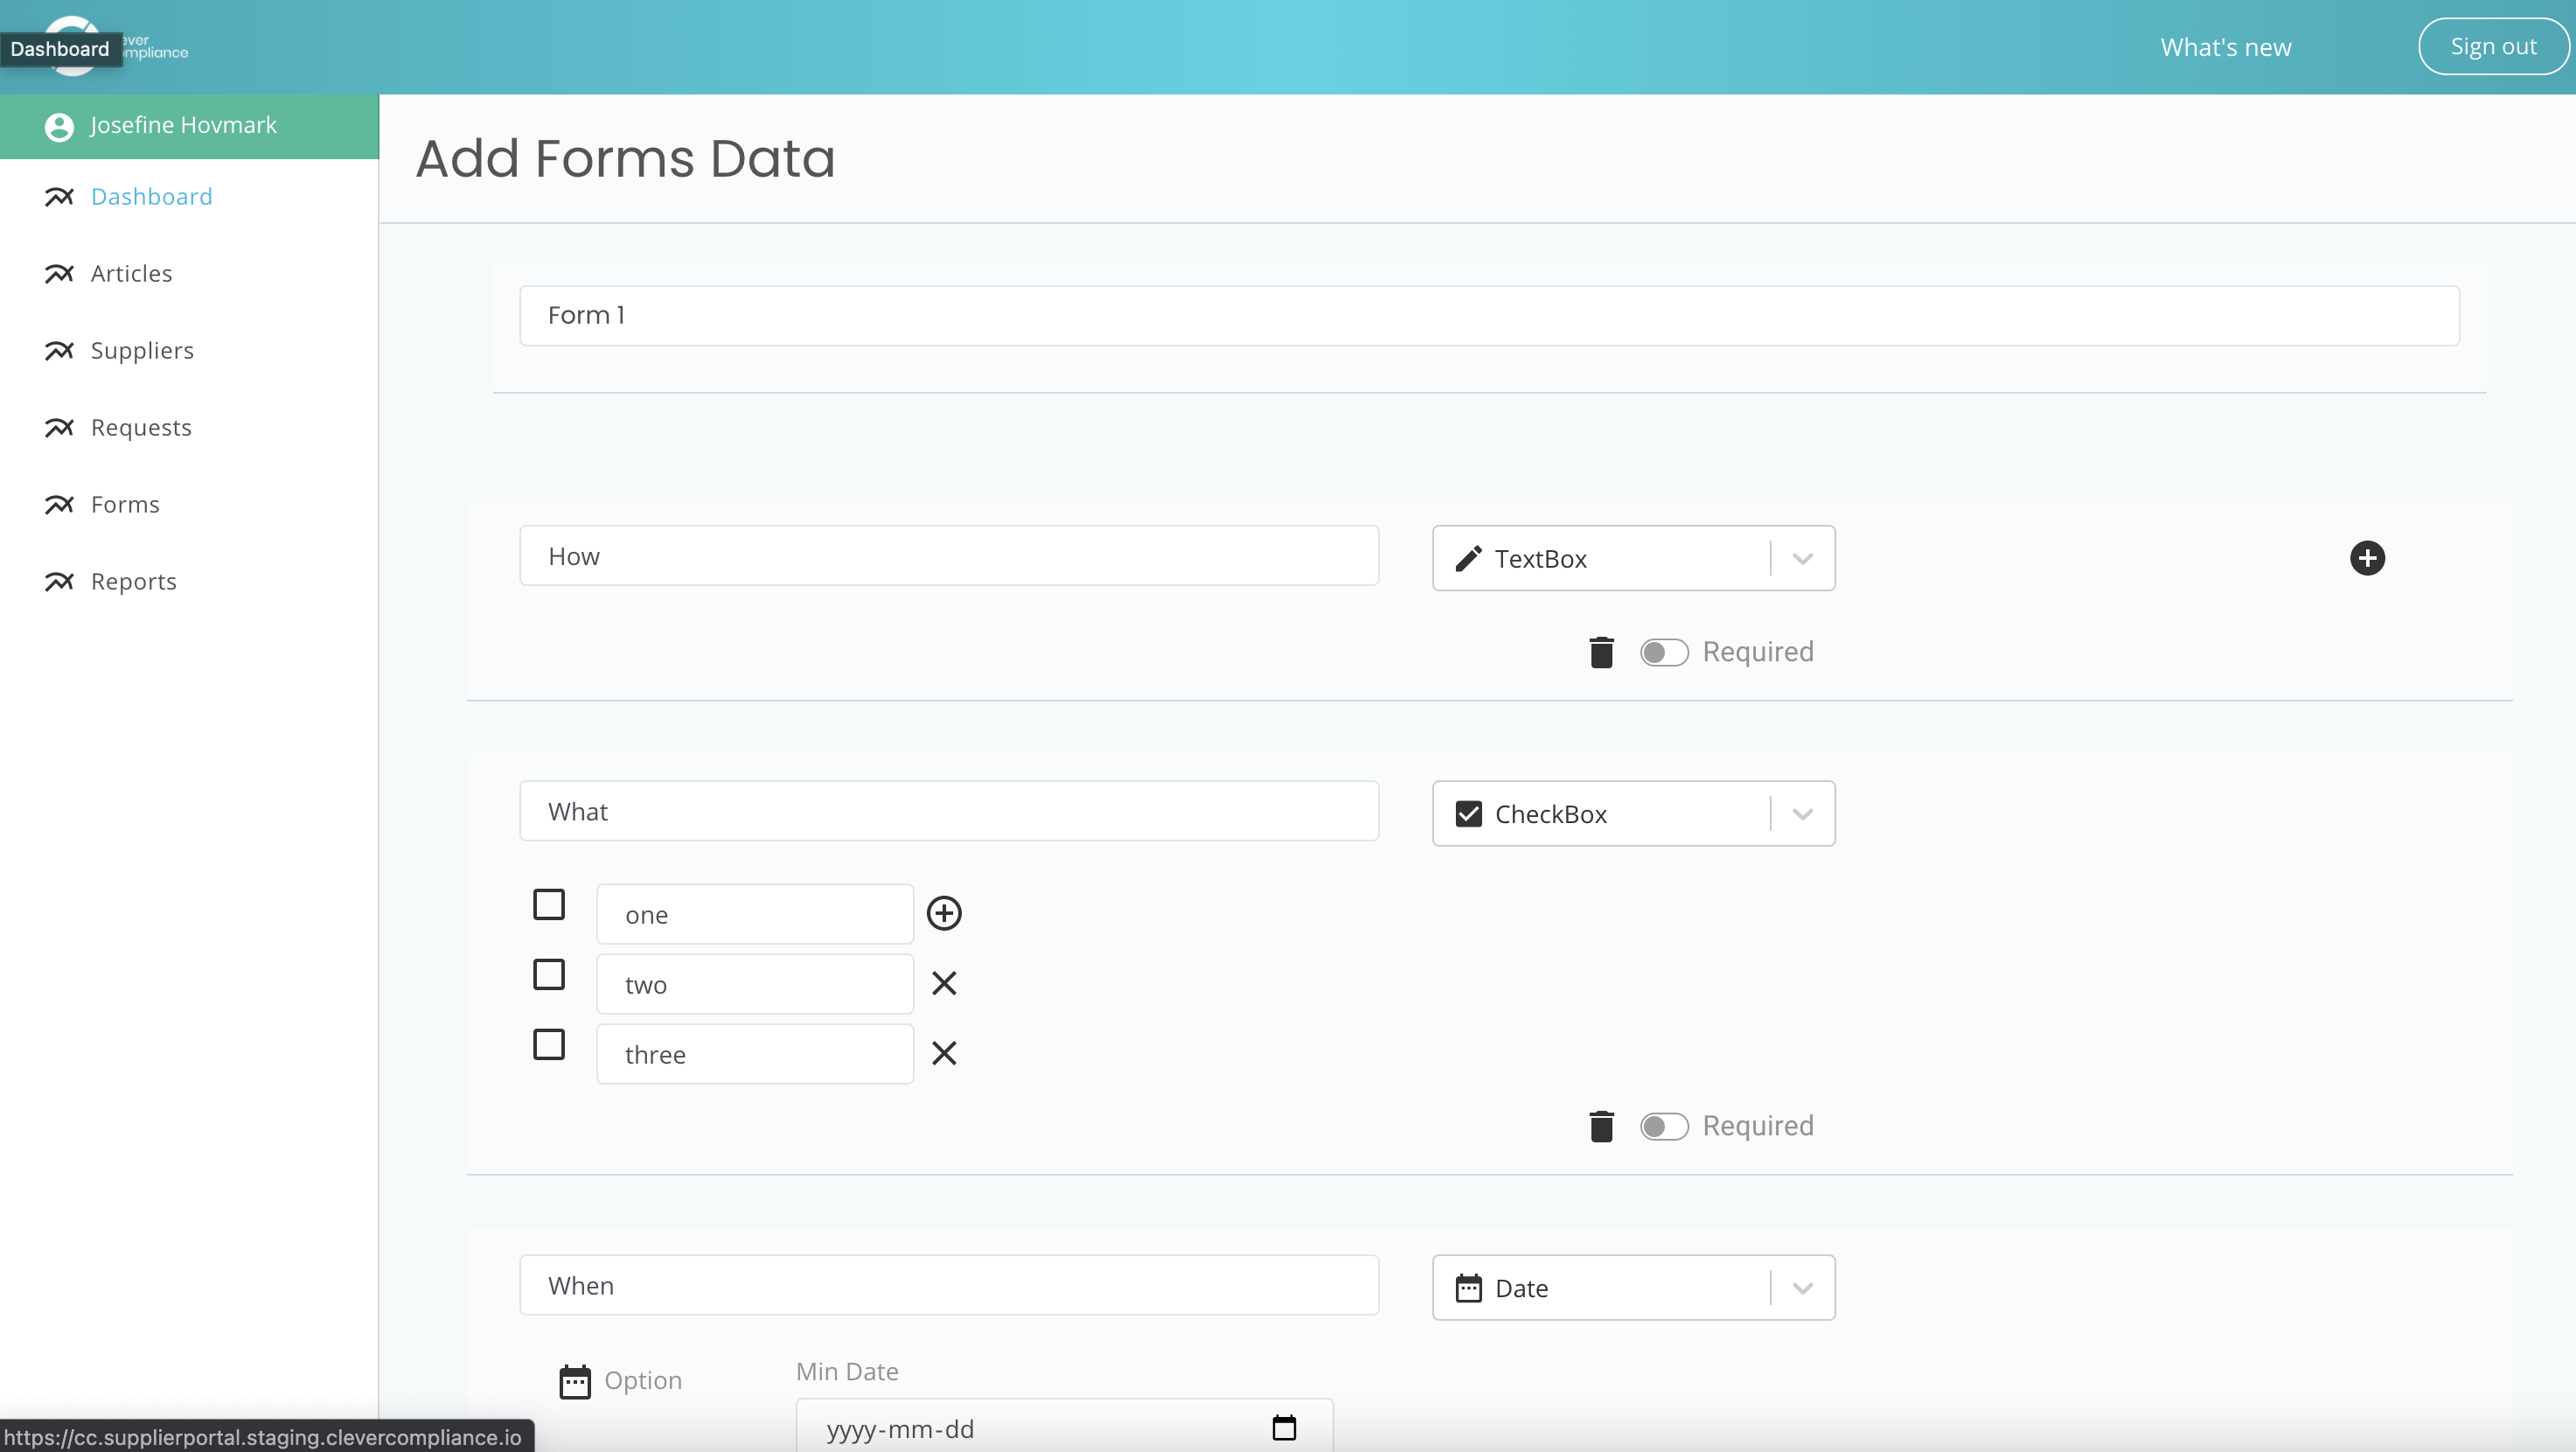
Task: Tick the checkbox beside option 'one'
Action: click(x=549, y=904)
